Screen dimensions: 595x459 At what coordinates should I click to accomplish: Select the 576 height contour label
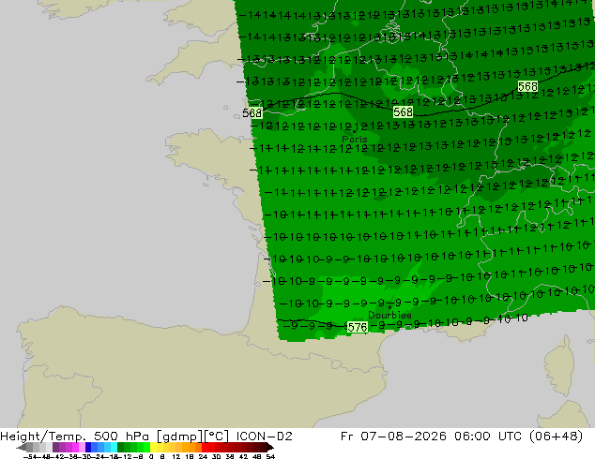tap(358, 327)
